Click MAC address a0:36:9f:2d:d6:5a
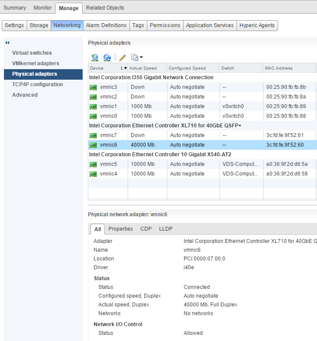Screen dimensions: 317x341 (287, 164)
